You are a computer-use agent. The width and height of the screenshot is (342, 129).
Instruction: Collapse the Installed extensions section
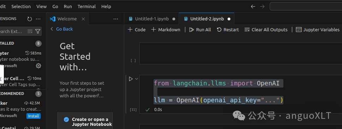[21, 44]
